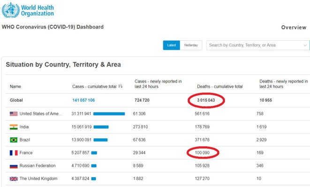
Task: Click the Brazil cases bar
Action: 100,140
